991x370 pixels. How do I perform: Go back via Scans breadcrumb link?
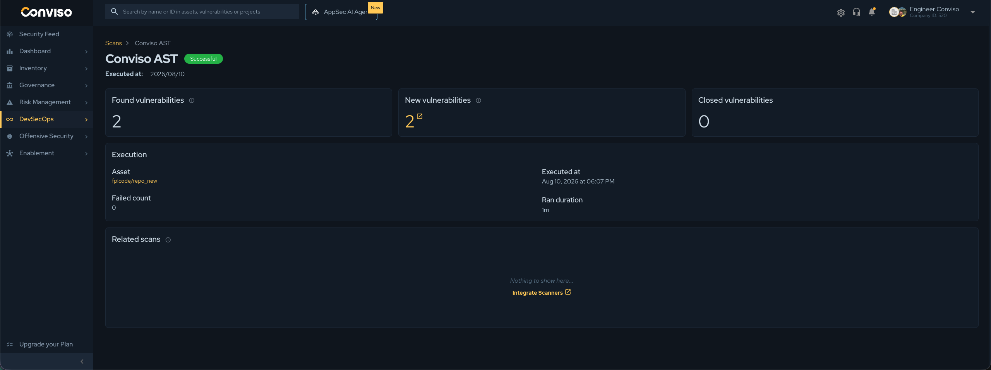pyautogui.click(x=113, y=43)
